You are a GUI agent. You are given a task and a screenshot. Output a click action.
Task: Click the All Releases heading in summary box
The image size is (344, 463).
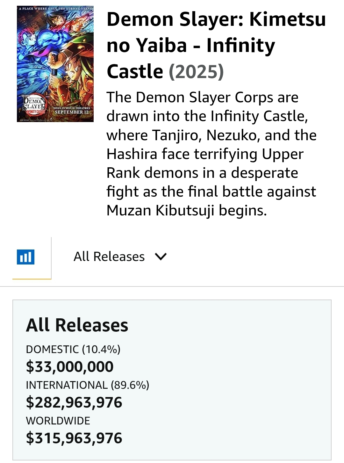tap(77, 325)
